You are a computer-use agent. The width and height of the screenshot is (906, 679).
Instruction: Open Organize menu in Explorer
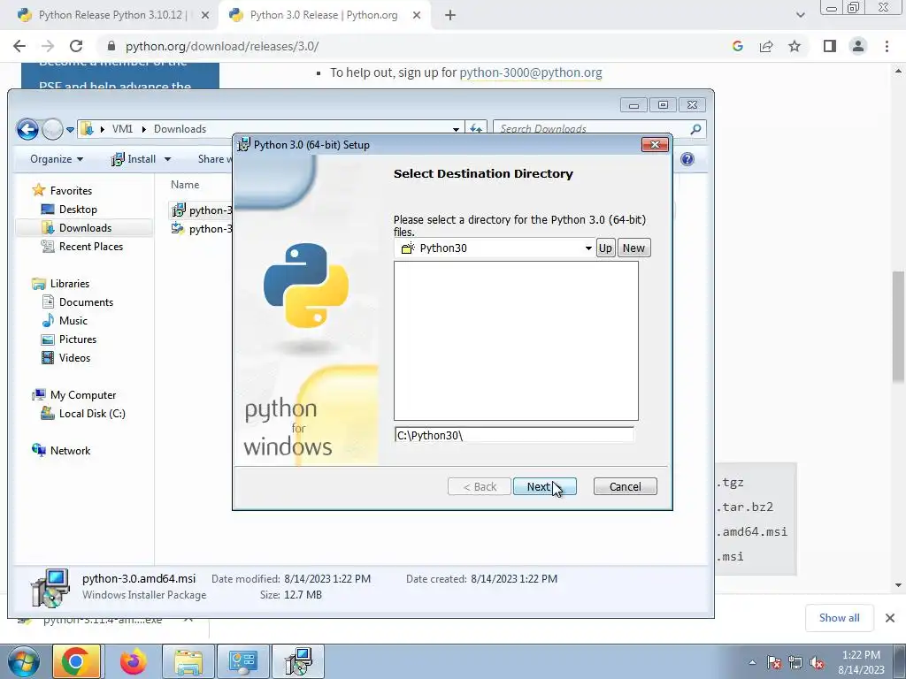pos(57,159)
